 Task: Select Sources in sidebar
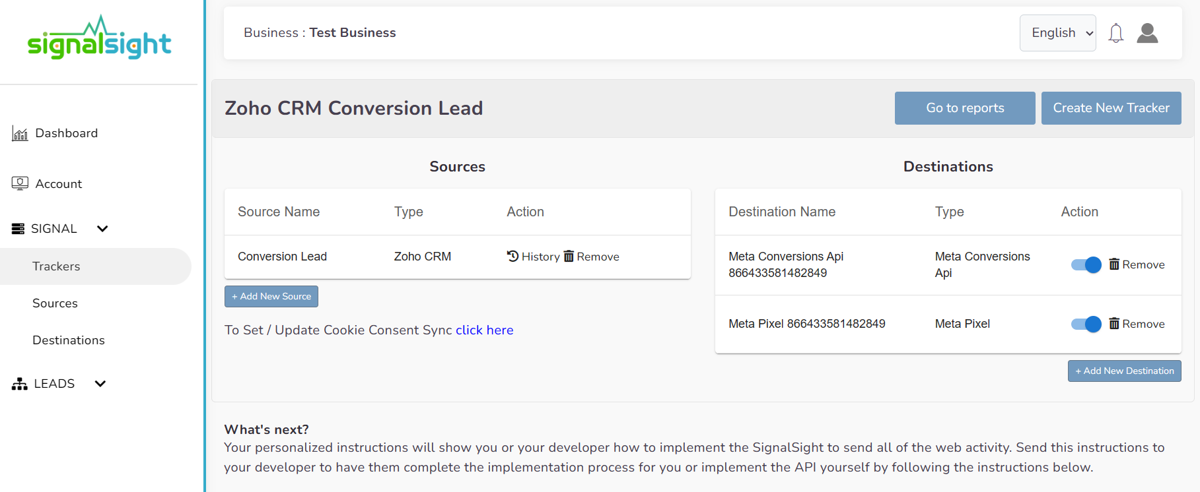pyautogui.click(x=55, y=303)
